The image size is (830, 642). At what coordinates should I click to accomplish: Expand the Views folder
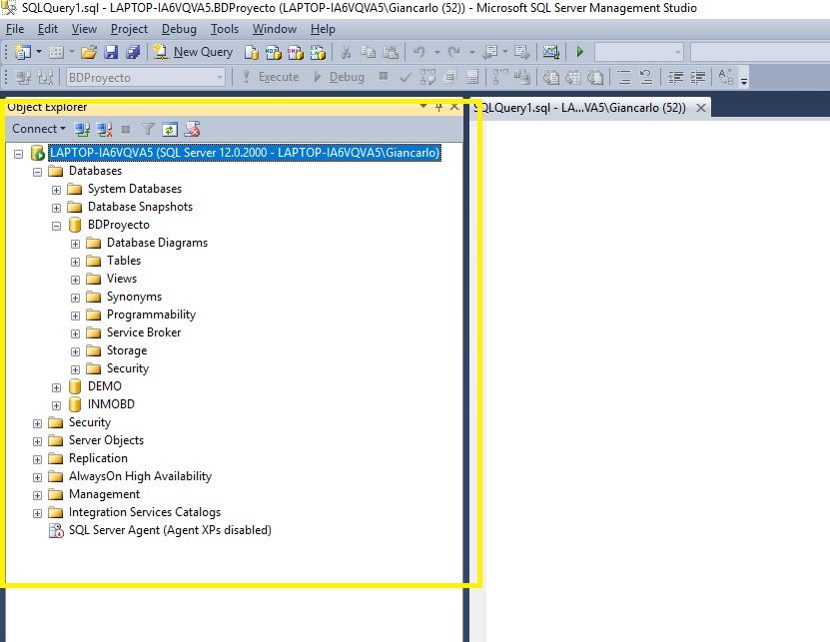(x=76, y=280)
